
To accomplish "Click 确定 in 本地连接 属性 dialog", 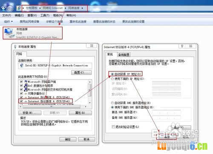I will (x=68, y=140).
